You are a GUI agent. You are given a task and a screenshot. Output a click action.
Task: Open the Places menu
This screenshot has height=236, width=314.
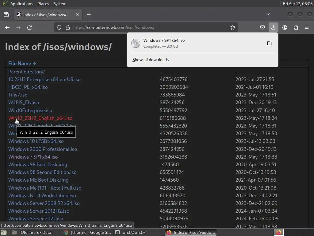[x=43, y=4]
